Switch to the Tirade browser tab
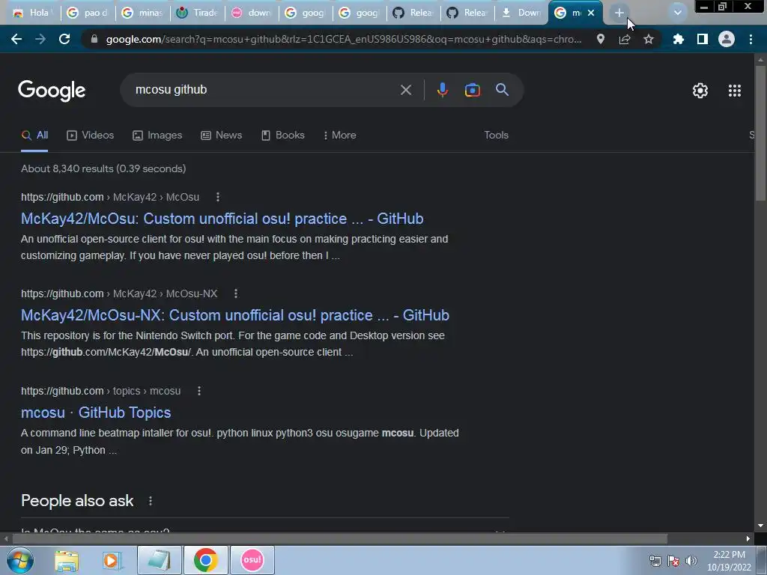The width and height of the screenshot is (767, 575). [198, 13]
